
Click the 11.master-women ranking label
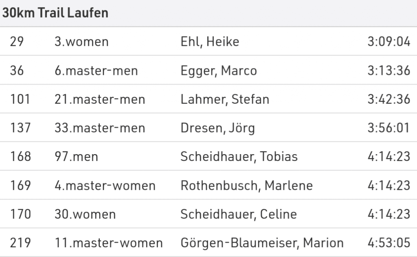point(109,243)
